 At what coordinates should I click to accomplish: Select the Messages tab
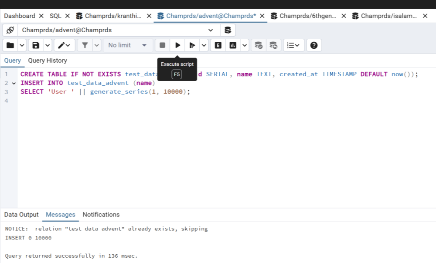[x=60, y=215]
